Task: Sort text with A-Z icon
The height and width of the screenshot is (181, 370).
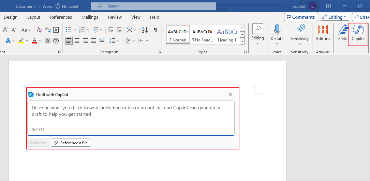Action: (145, 30)
